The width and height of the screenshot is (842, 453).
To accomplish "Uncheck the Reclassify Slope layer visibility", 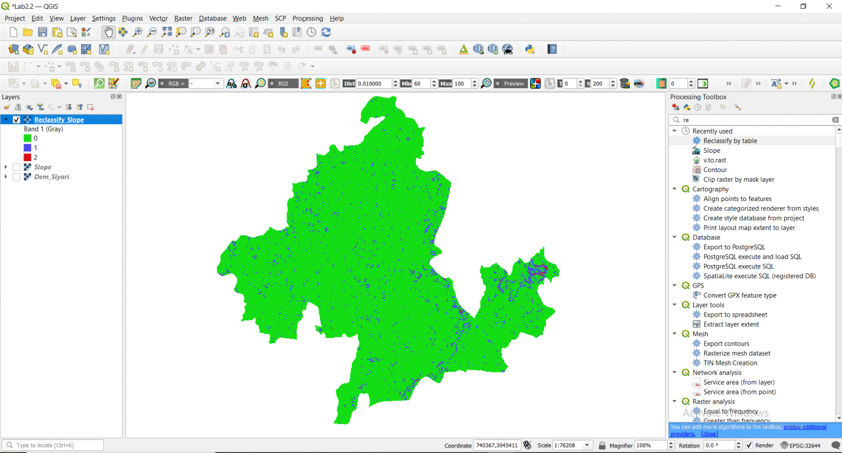I will [x=16, y=119].
